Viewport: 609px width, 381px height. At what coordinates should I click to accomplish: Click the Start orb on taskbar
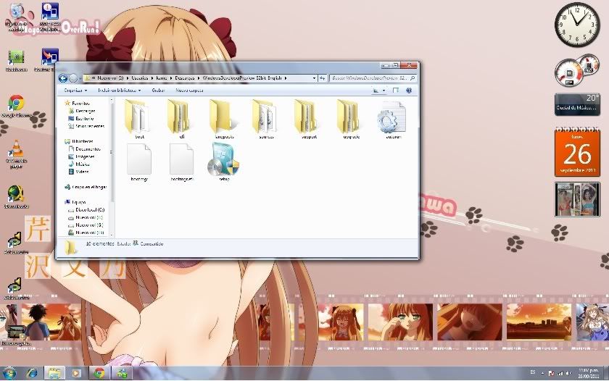pos(9,373)
